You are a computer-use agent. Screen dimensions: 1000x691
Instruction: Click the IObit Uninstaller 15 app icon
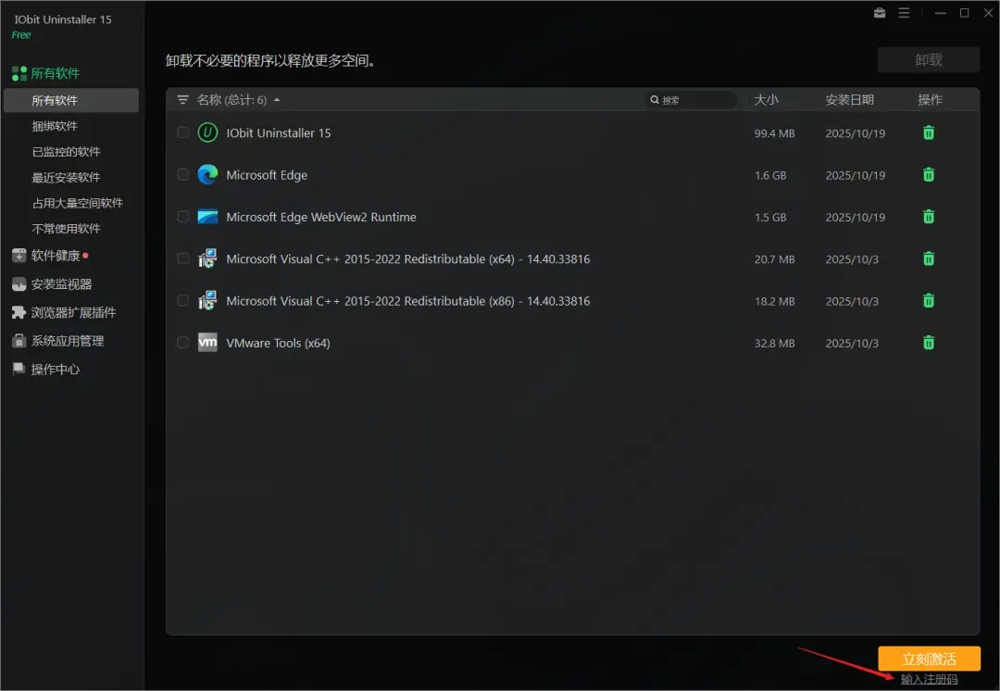point(207,132)
